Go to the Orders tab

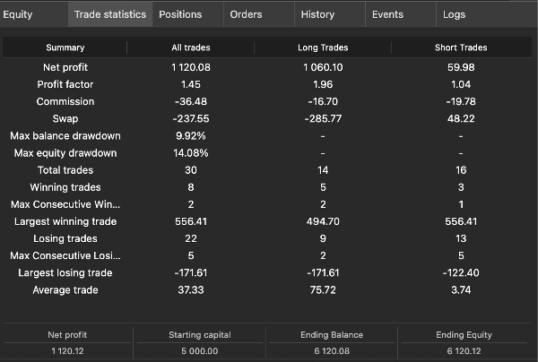coord(246,14)
